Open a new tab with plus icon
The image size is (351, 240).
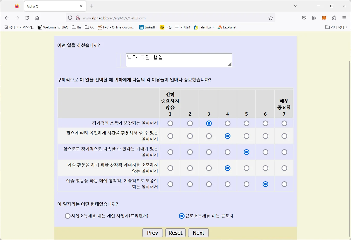tap(92, 6)
